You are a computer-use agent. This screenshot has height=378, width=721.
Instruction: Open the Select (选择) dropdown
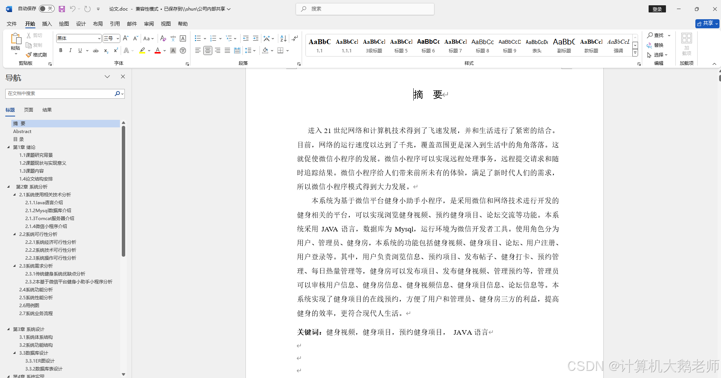(x=657, y=55)
